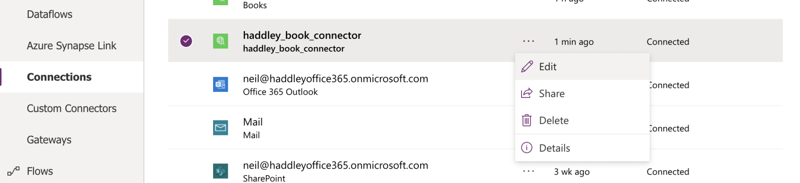The image size is (800, 183).
Task: Click the SharePoint connection icon
Action: [220, 171]
